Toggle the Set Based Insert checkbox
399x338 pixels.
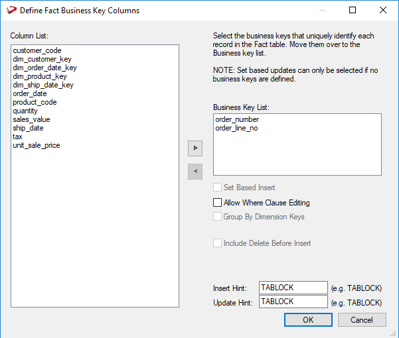coord(217,188)
